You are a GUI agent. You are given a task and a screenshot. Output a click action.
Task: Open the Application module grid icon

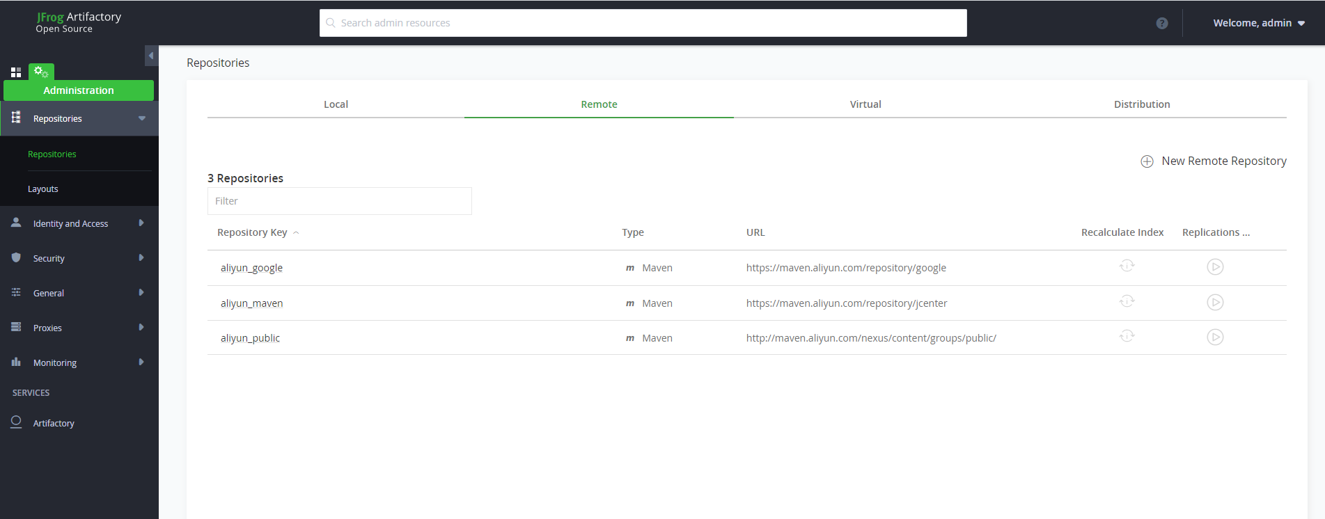click(16, 72)
